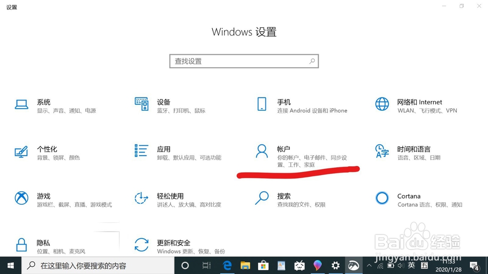Click the text WLAN、飞行模式、VPN
488x274 pixels.
[x=427, y=111]
